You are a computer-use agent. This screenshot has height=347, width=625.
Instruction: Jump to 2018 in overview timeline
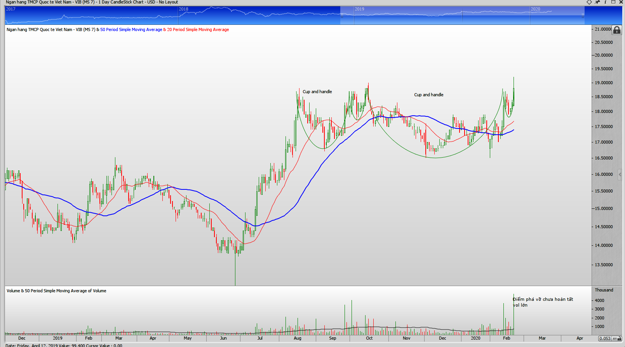(183, 9)
